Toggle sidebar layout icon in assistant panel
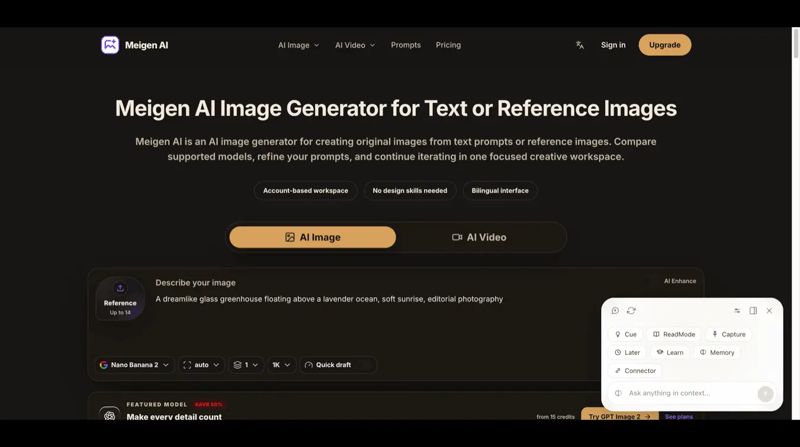The width and height of the screenshot is (800, 447). point(753,311)
